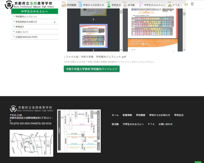This screenshot has height=163, width=204.
Task: Select 学校案内パンフレット in the sidebar
Action: point(26,17)
